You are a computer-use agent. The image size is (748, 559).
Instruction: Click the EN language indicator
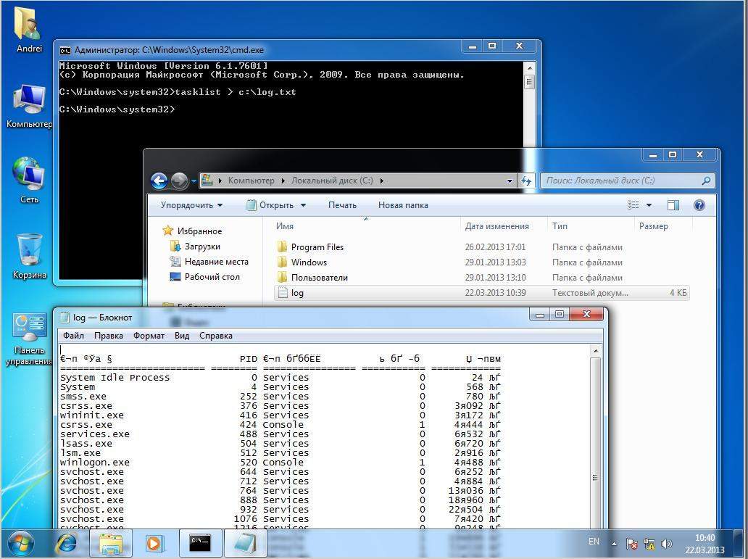(x=594, y=542)
